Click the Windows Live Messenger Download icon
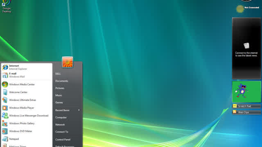 [x=5, y=116]
